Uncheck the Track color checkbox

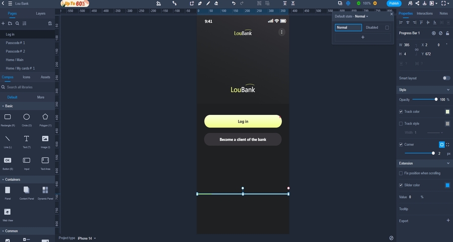[401, 111]
